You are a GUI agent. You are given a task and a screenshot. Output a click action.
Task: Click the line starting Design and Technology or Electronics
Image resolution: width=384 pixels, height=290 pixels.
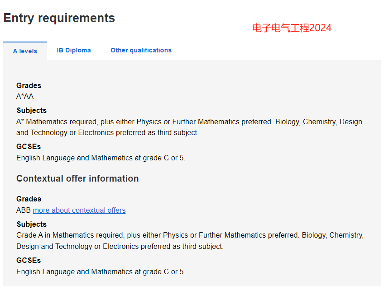[x=120, y=246]
